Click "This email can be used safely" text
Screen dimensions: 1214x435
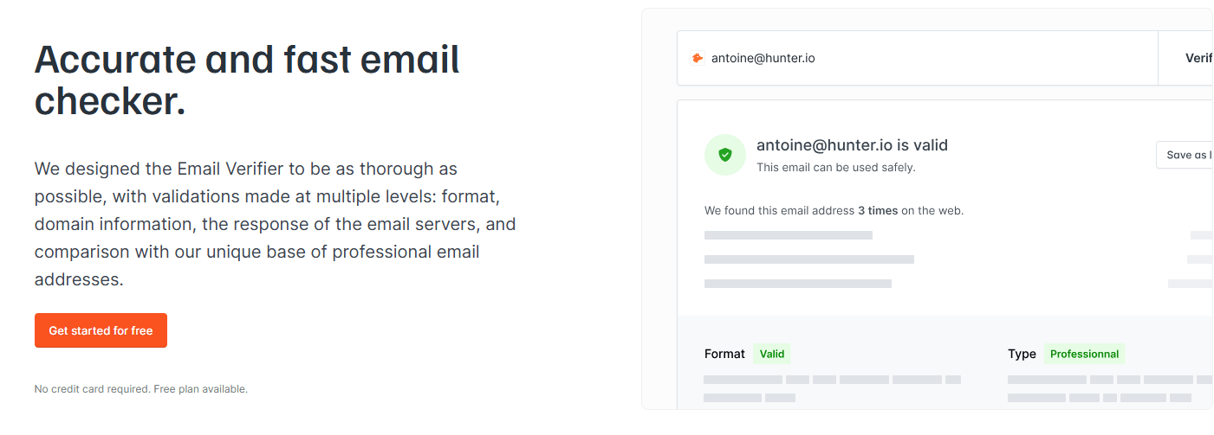pyautogui.click(x=836, y=167)
